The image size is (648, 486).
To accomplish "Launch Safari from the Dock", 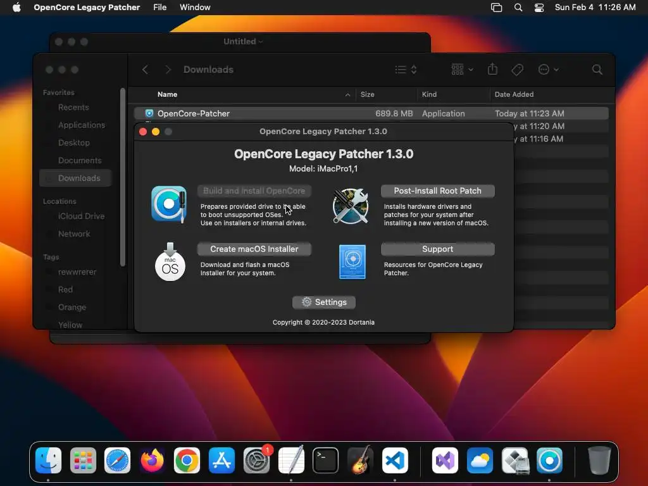I will click(117, 461).
